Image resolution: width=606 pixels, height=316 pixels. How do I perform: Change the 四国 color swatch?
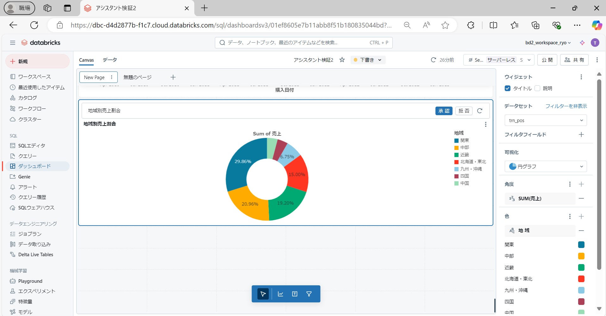(581, 301)
